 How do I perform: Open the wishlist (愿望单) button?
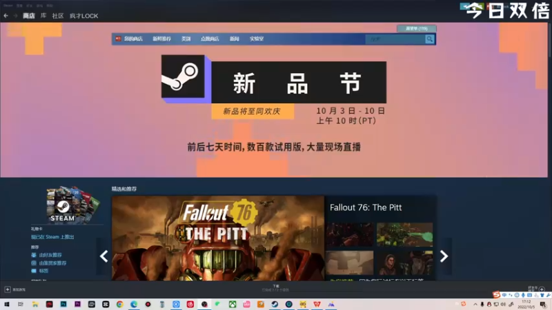pos(417,28)
